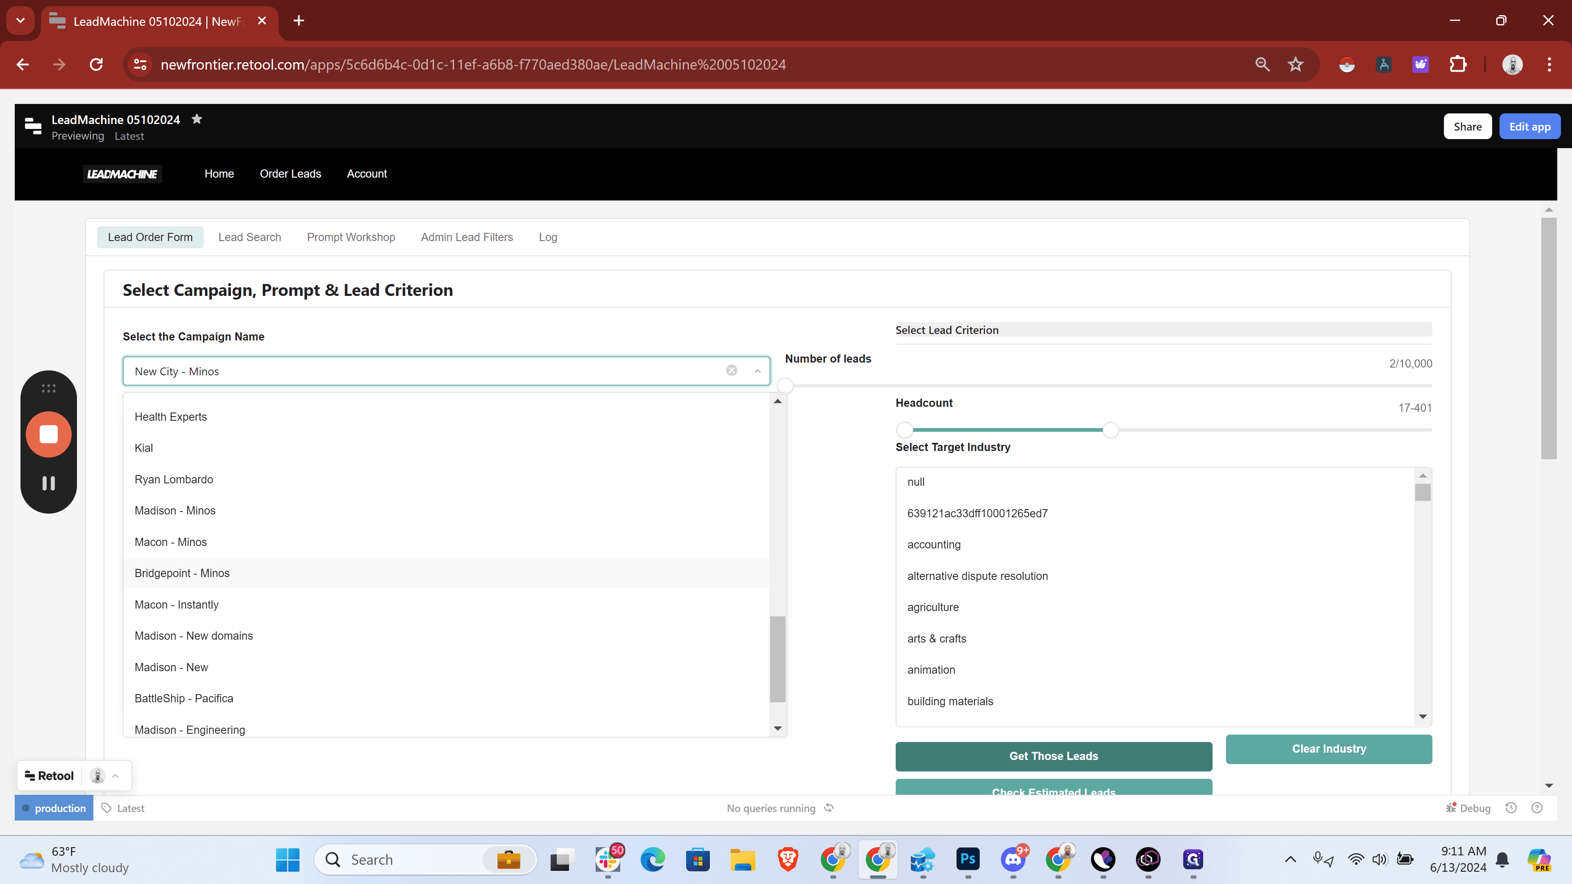The height and width of the screenshot is (884, 1572).
Task: View site information for newfrontier.retool.com
Action: click(140, 64)
